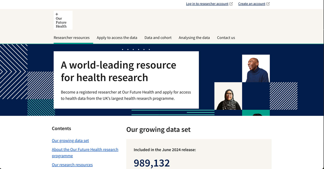Jump to Our growing data set section
Screen dimensions: 324x169
[70, 141]
